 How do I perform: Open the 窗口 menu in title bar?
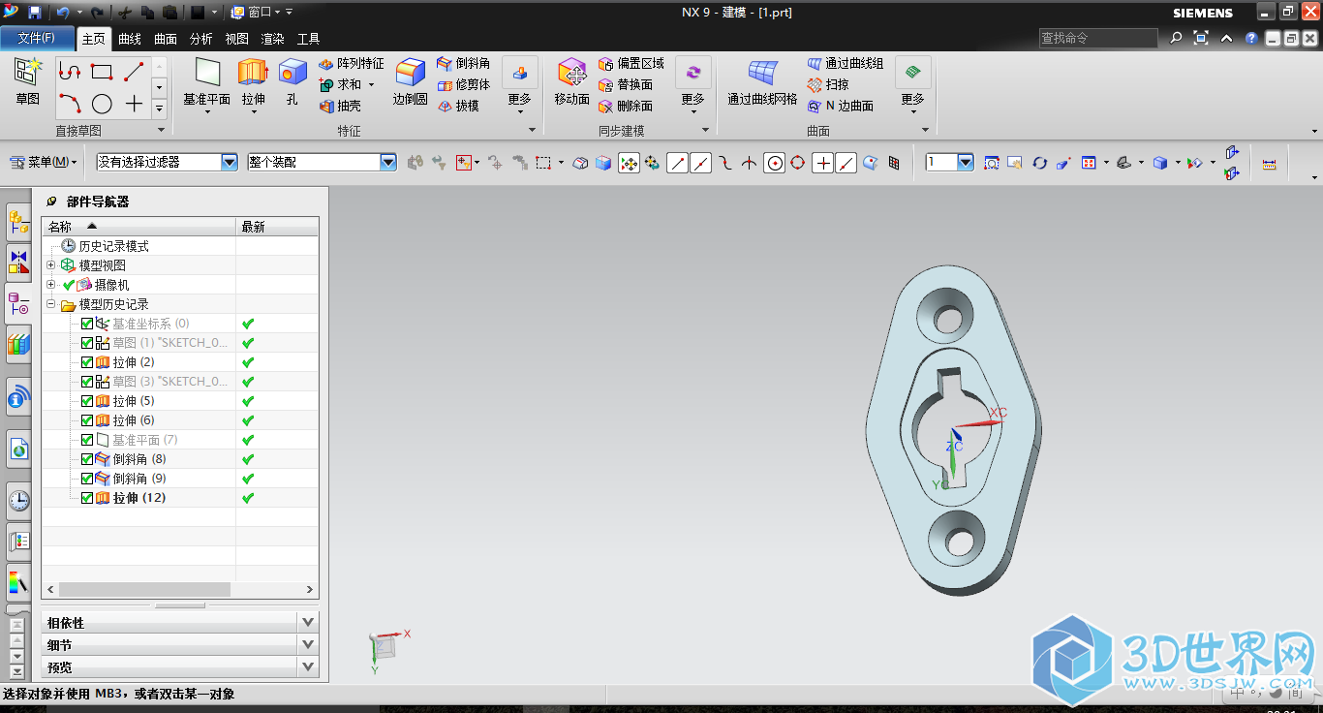pyautogui.click(x=257, y=13)
